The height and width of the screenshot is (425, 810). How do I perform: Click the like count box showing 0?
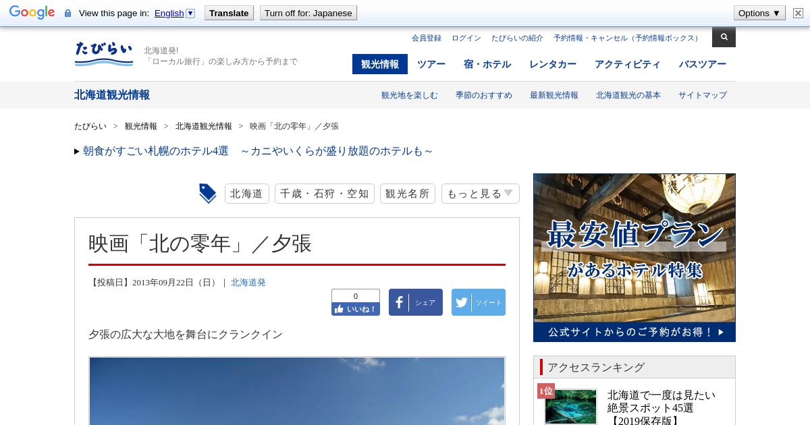click(356, 295)
